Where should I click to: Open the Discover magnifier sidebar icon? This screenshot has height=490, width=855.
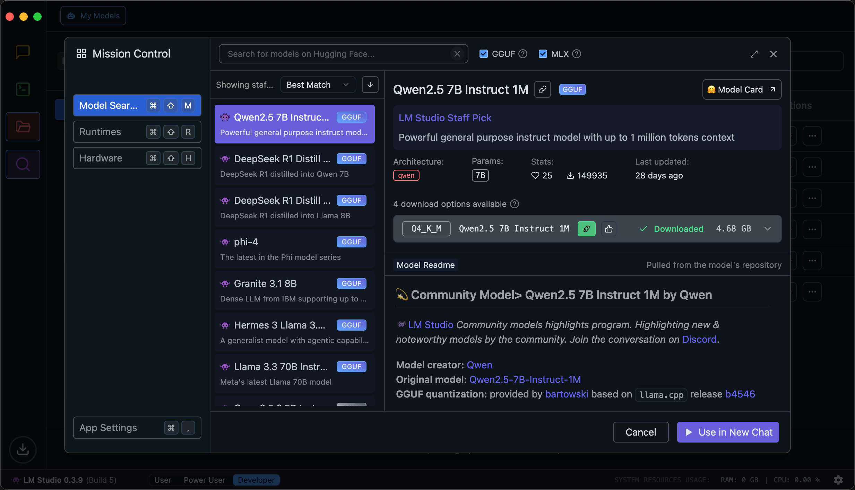pos(23,164)
